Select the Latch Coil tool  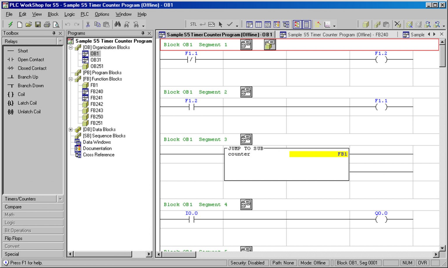[x=27, y=103]
